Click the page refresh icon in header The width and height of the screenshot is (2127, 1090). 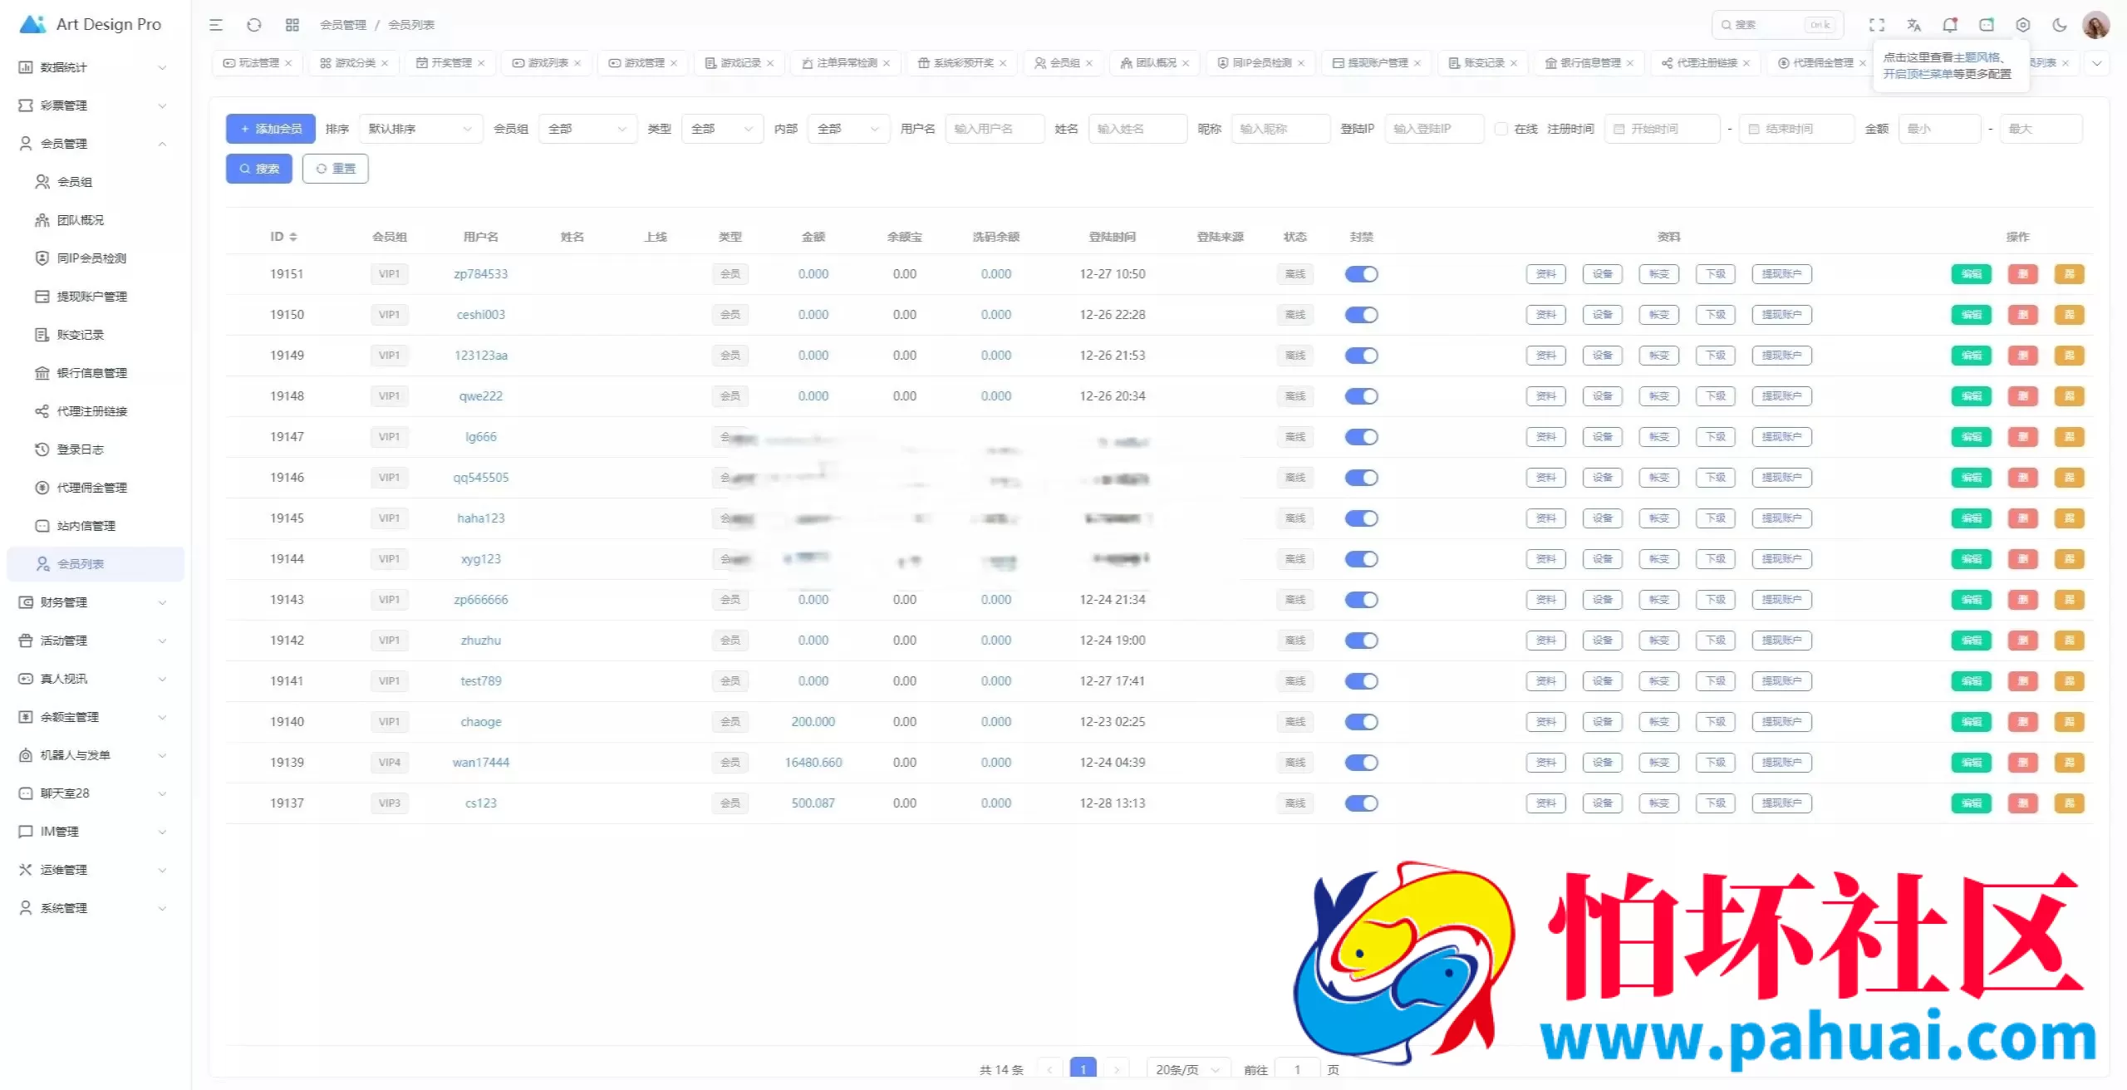click(x=254, y=25)
